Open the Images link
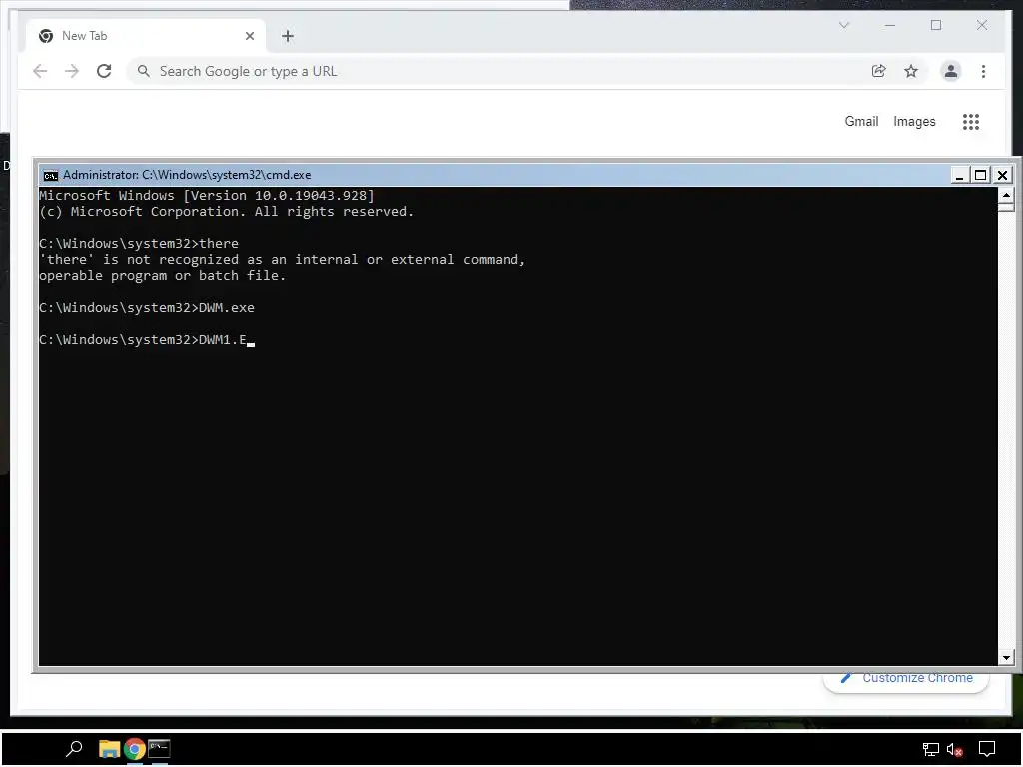The width and height of the screenshot is (1023, 767). tap(914, 121)
